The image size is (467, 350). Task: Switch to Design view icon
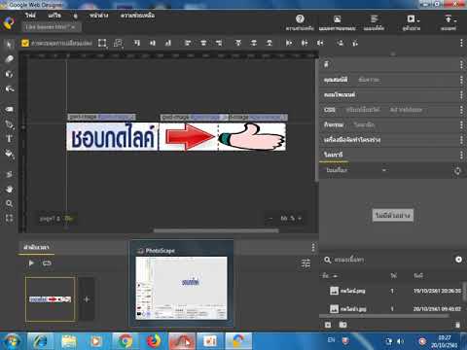(x=338, y=18)
